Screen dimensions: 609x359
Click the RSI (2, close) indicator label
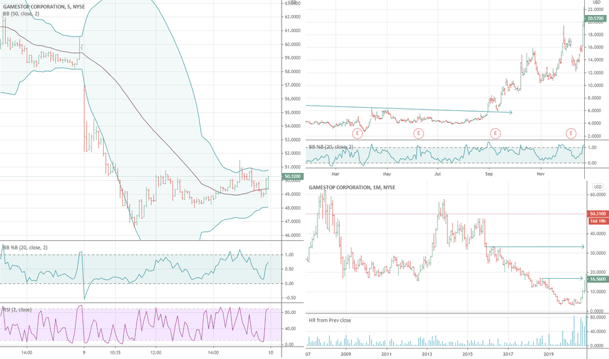(x=17, y=309)
